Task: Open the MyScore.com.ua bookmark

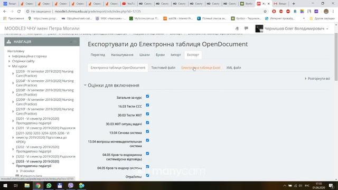Action: click(x=144, y=18)
